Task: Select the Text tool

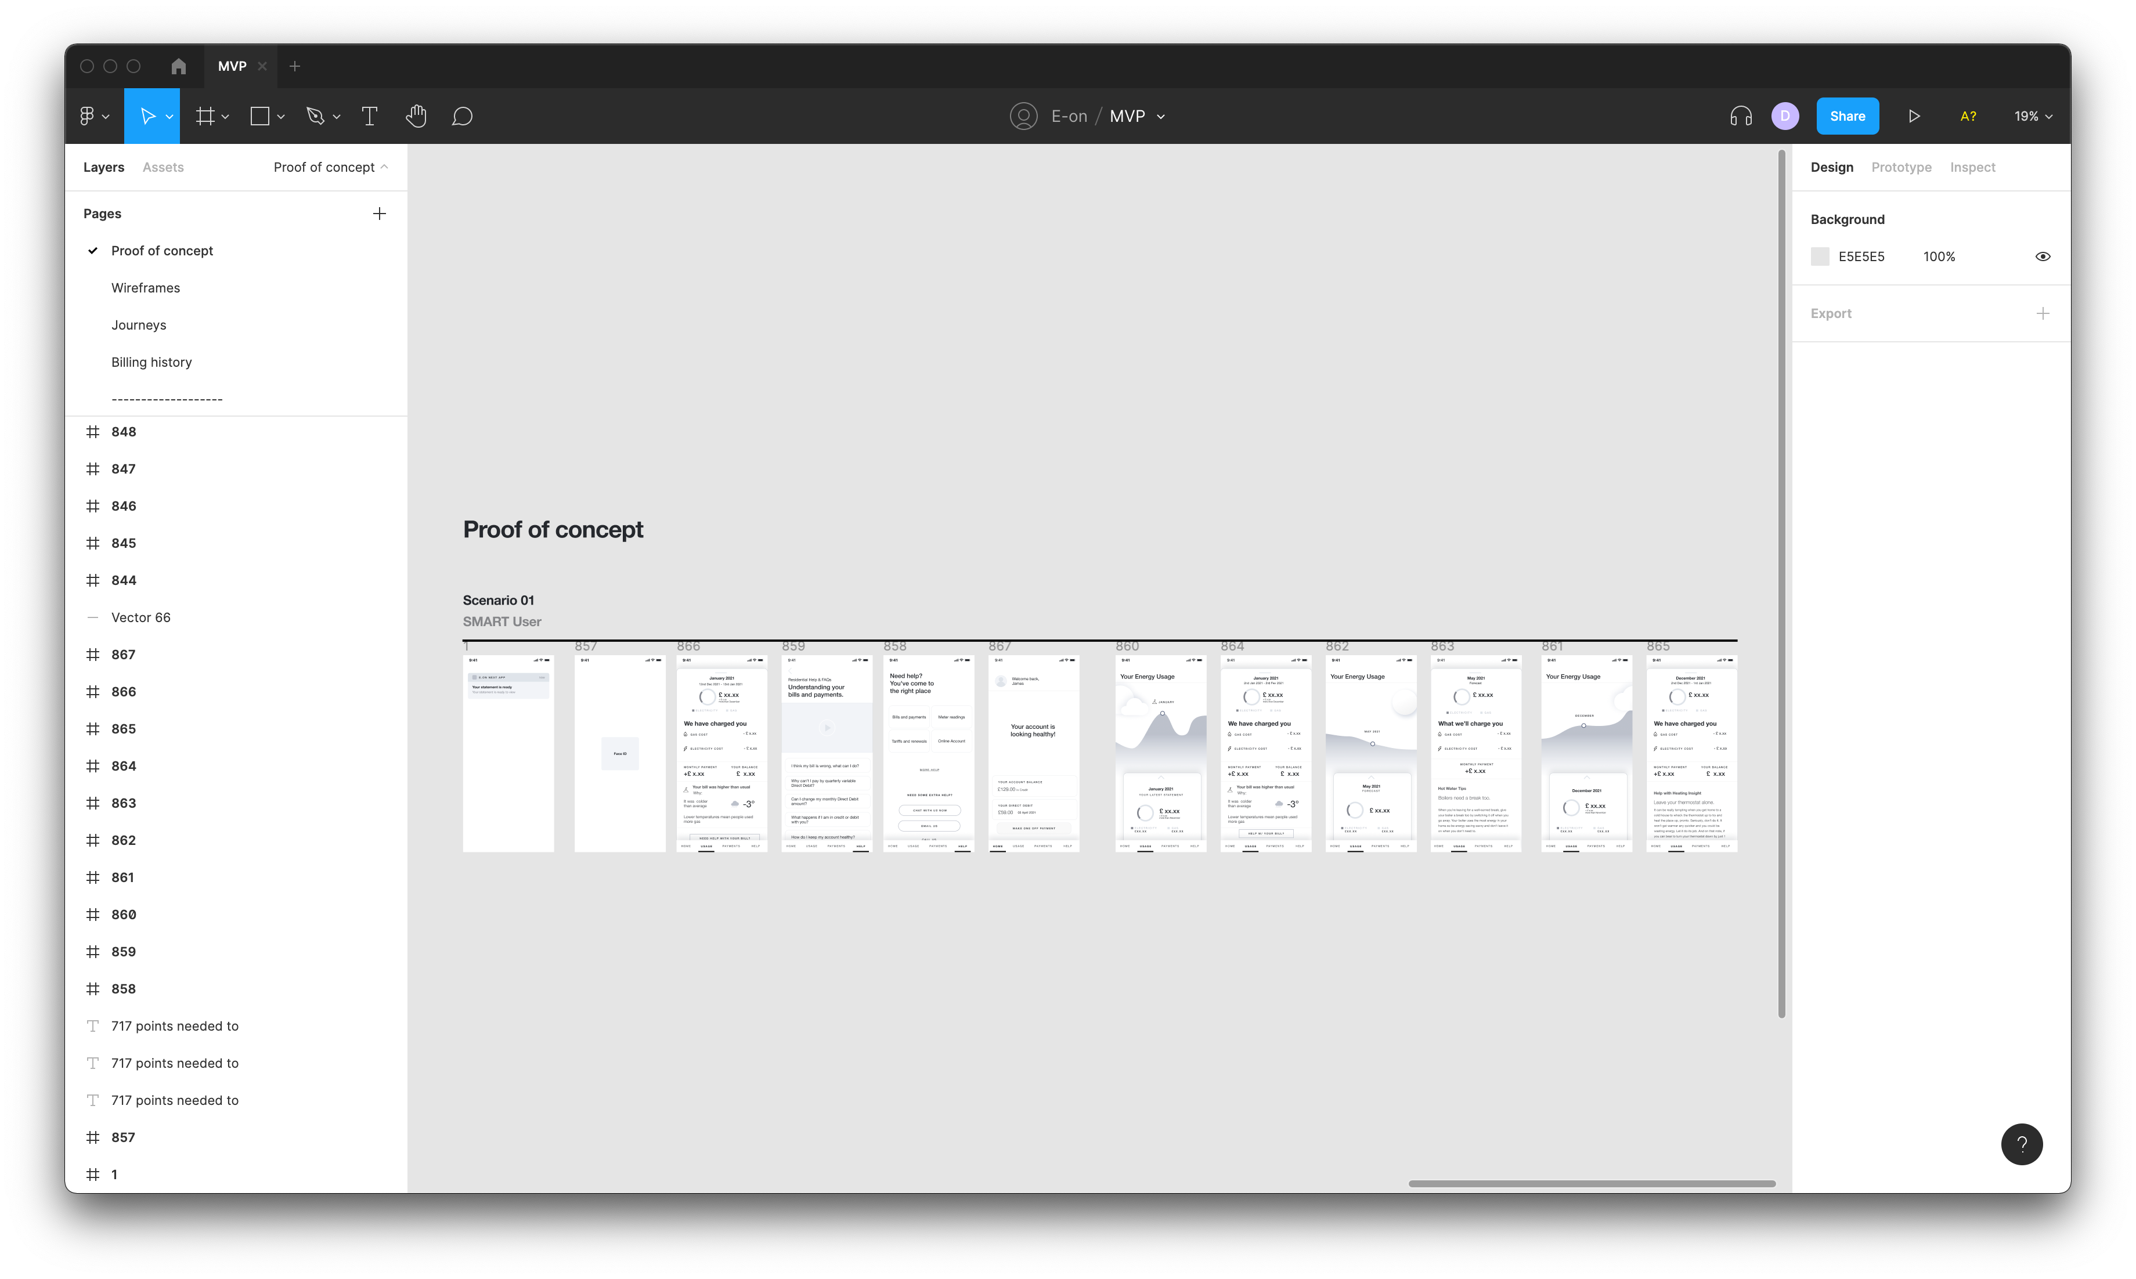Action: tap(370, 116)
